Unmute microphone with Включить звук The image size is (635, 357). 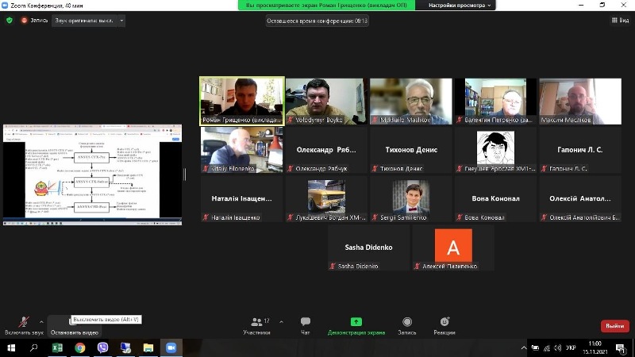click(x=24, y=326)
